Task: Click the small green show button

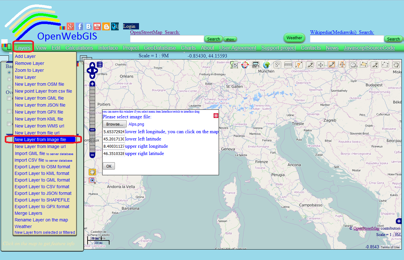Action: [230, 39]
